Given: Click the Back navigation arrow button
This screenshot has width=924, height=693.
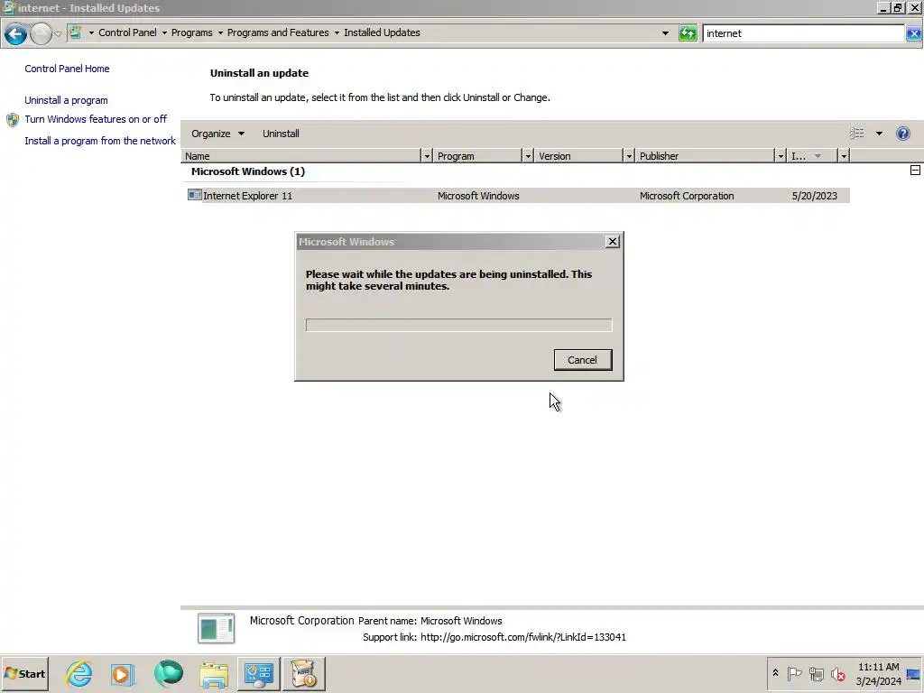Looking at the screenshot, I should point(15,33).
